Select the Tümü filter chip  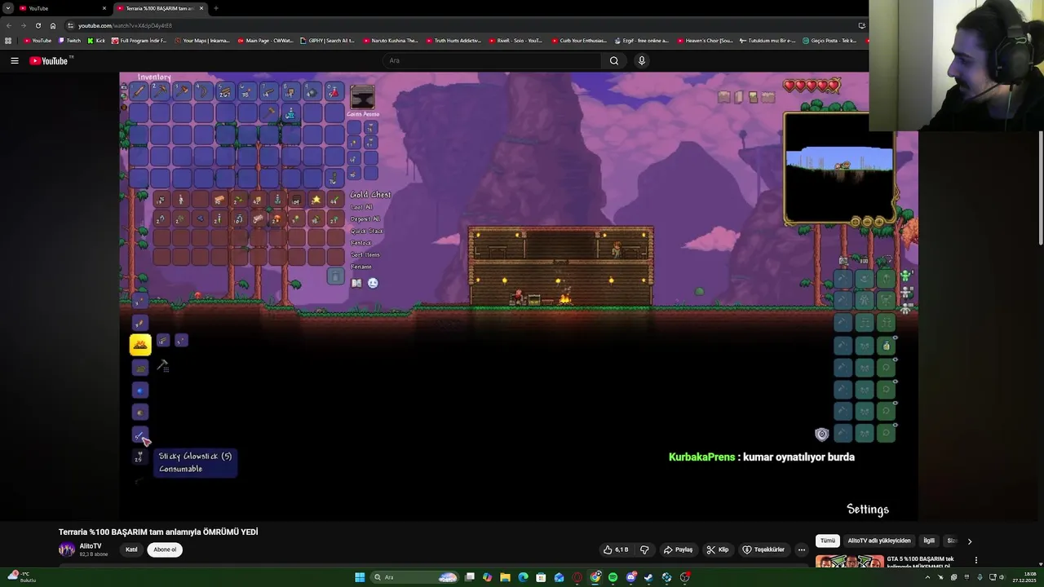[x=828, y=541]
